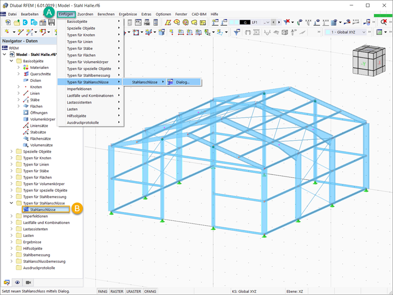Select the new member tool icon
The width and height of the screenshot is (393, 295).
click(29, 32)
